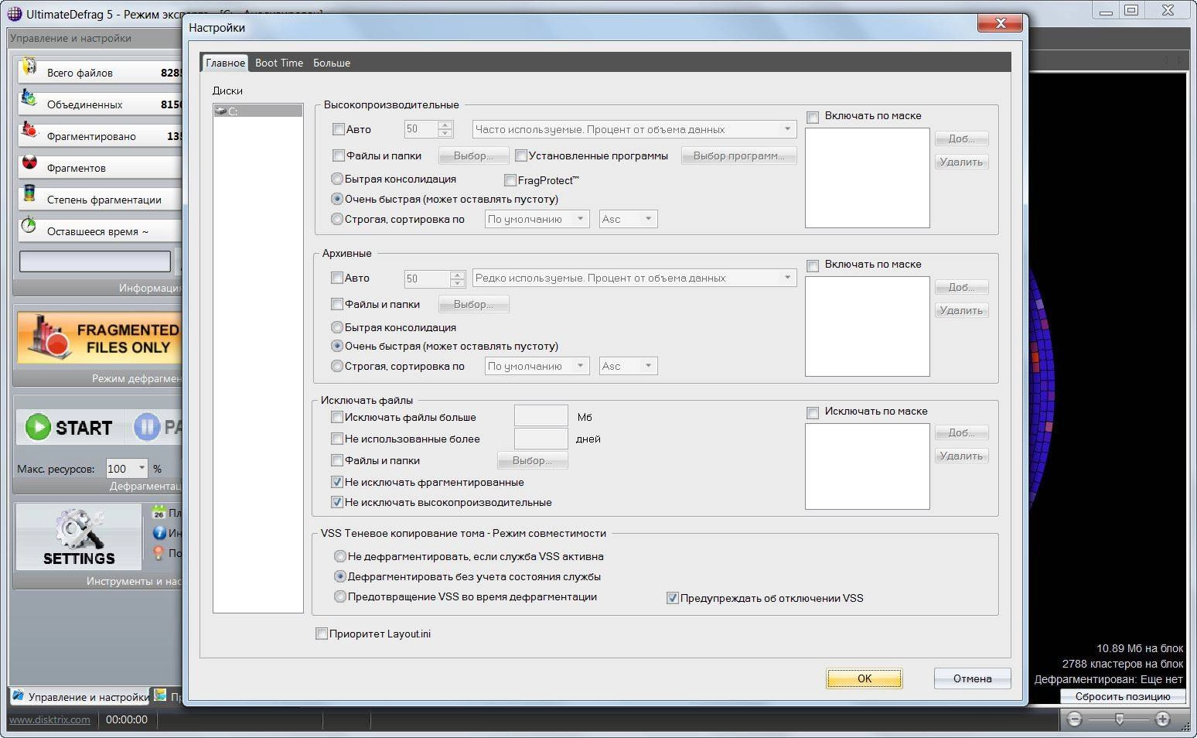Click the radiation icon beside Фрагментов

click(29, 163)
